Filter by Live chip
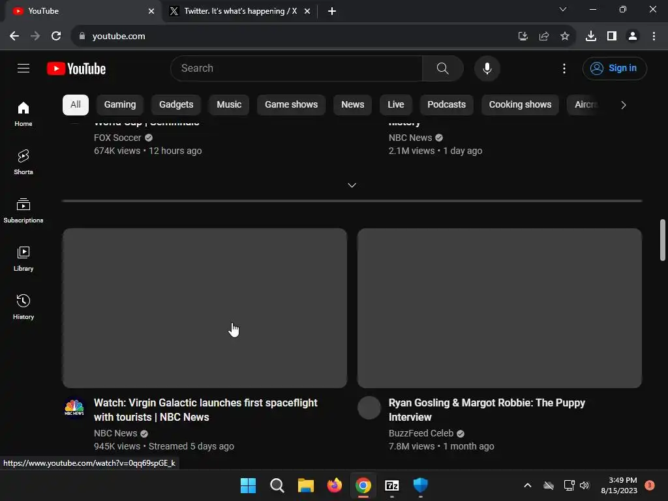668x501 pixels. click(396, 105)
